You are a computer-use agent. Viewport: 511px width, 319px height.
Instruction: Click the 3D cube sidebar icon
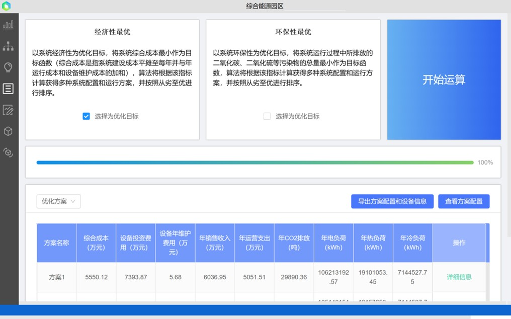pyautogui.click(x=8, y=131)
